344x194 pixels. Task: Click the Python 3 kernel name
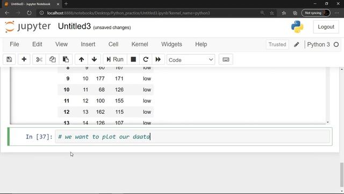[x=318, y=44]
